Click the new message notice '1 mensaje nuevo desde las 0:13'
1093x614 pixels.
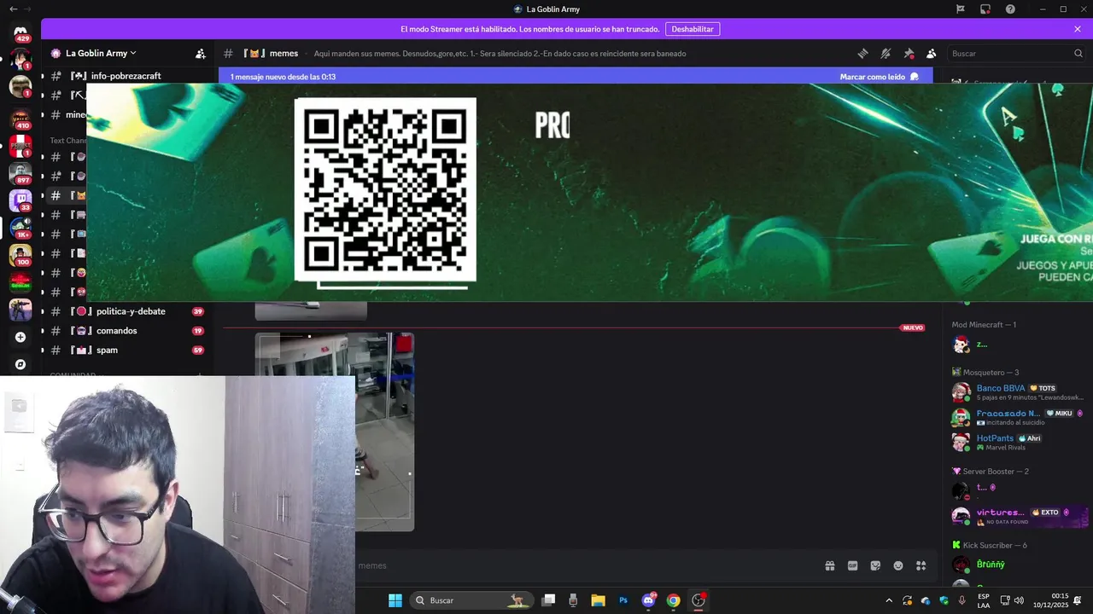pos(283,77)
